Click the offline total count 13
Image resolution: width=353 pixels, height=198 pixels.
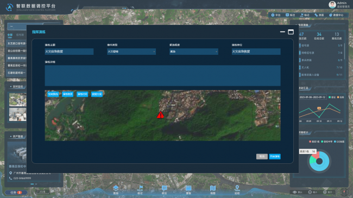click(337, 34)
